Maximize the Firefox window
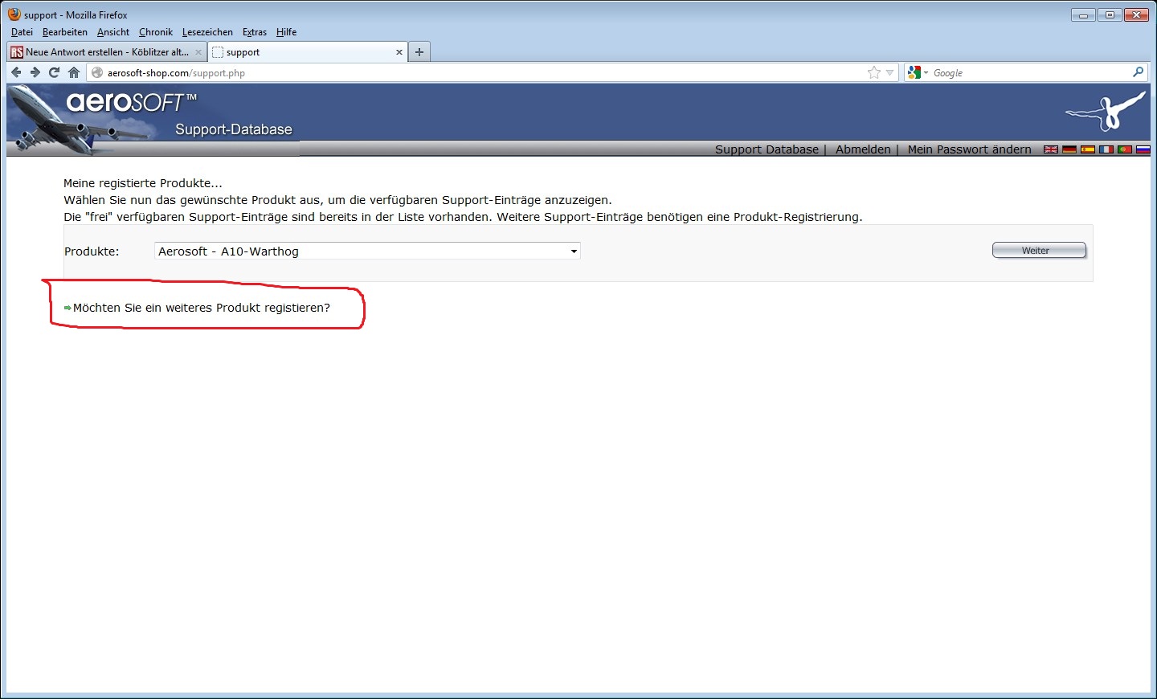1157x699 pixels. click(x=1110, y=15)
